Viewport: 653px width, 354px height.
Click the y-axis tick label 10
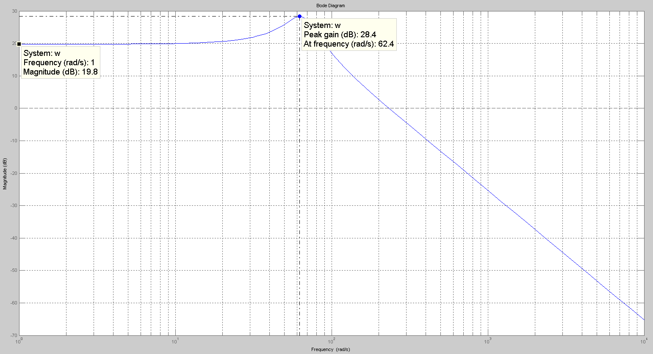(15, 76)
